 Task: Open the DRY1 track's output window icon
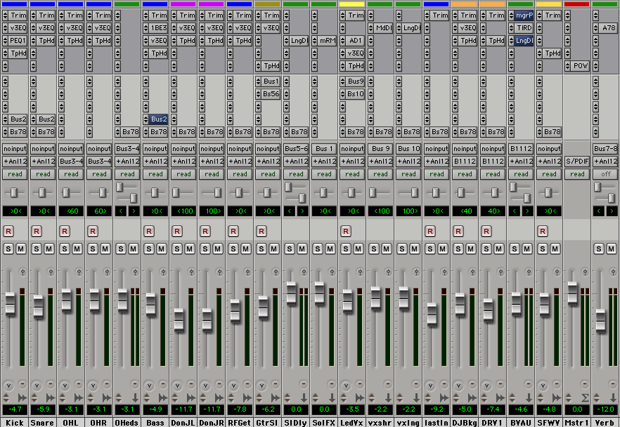tap(500, 271)
